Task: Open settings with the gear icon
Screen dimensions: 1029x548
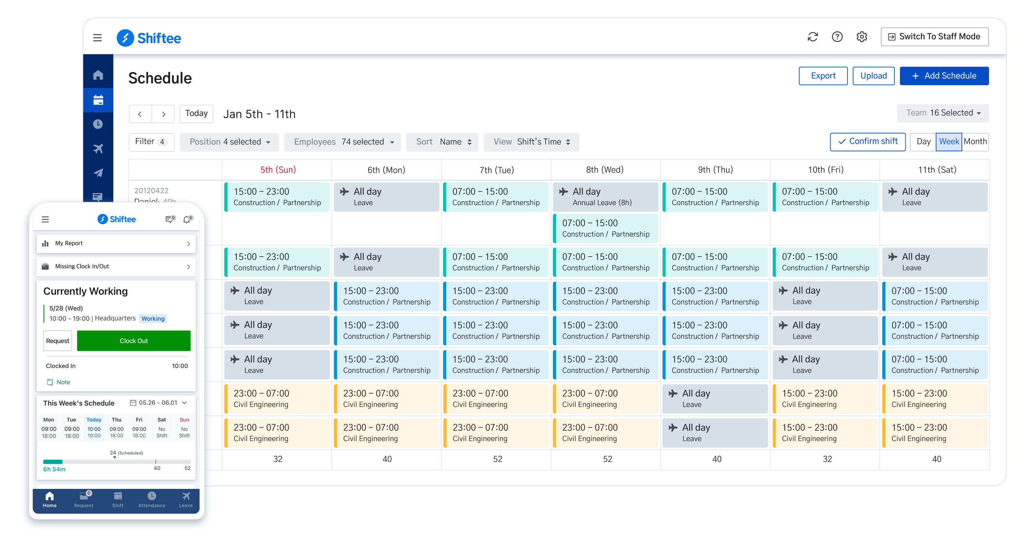Action: pyautogui.click(x=862, y=37)
